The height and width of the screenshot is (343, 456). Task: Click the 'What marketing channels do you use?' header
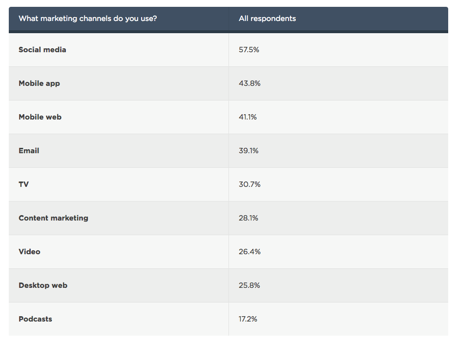click(x=88, y=19)
